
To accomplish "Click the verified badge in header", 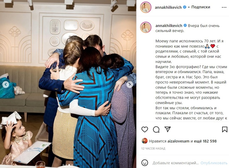I will 185,7.
